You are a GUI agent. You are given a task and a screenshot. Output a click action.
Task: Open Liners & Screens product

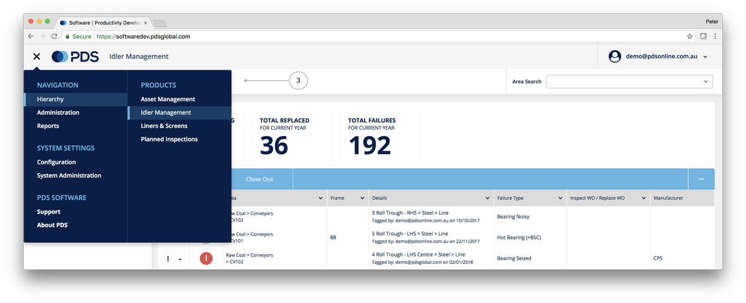[x=164, y=126]
